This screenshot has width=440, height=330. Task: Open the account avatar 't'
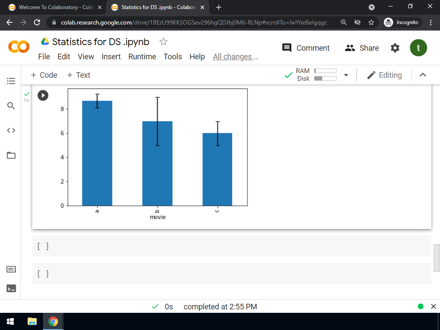tap(418, 48)
